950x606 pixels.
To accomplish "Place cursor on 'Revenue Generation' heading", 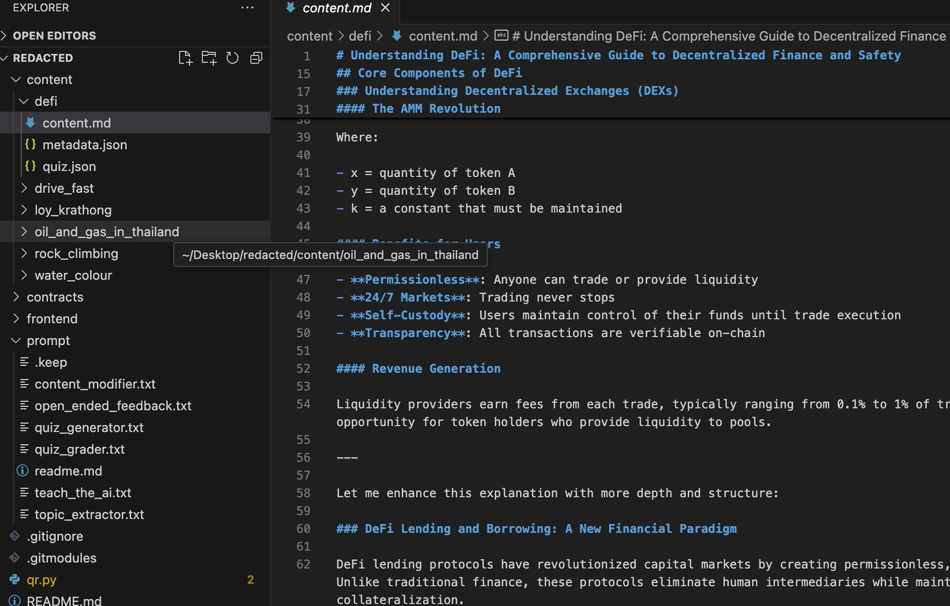I will (419, 369).
